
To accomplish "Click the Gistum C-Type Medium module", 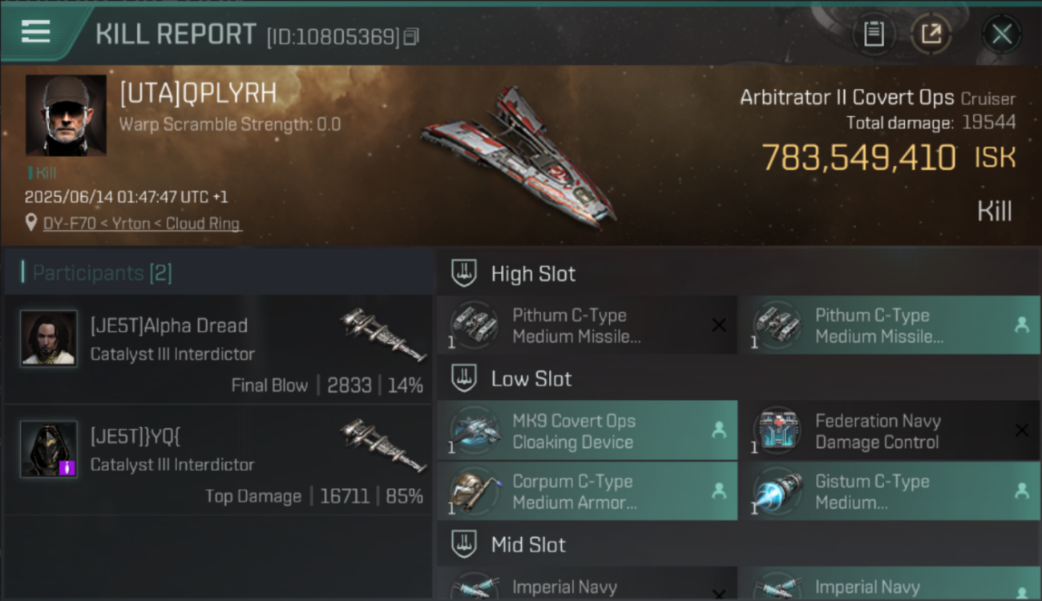I will point(890,491).
